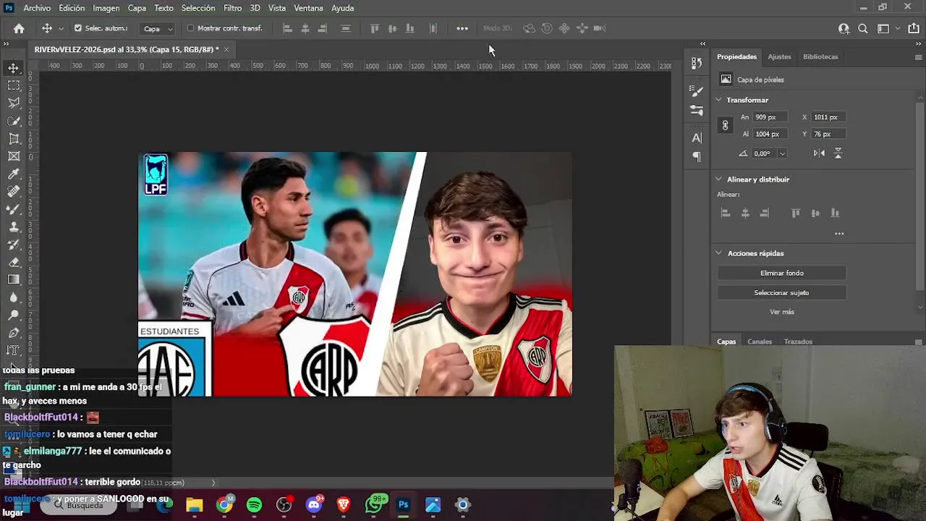This screenshot has height=521, width=926.
Task: Select the Gradient tool
Action: 14,279
